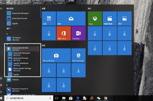This screenshot has width=153, height=101.
Task: Open Beyond Compare 4
Action: (x=23, y=89)
